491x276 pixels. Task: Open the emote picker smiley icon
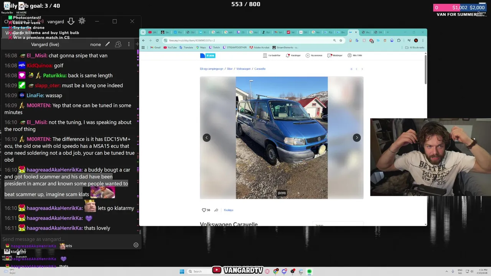point(136,245)
